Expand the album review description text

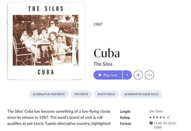pos(59,117)
